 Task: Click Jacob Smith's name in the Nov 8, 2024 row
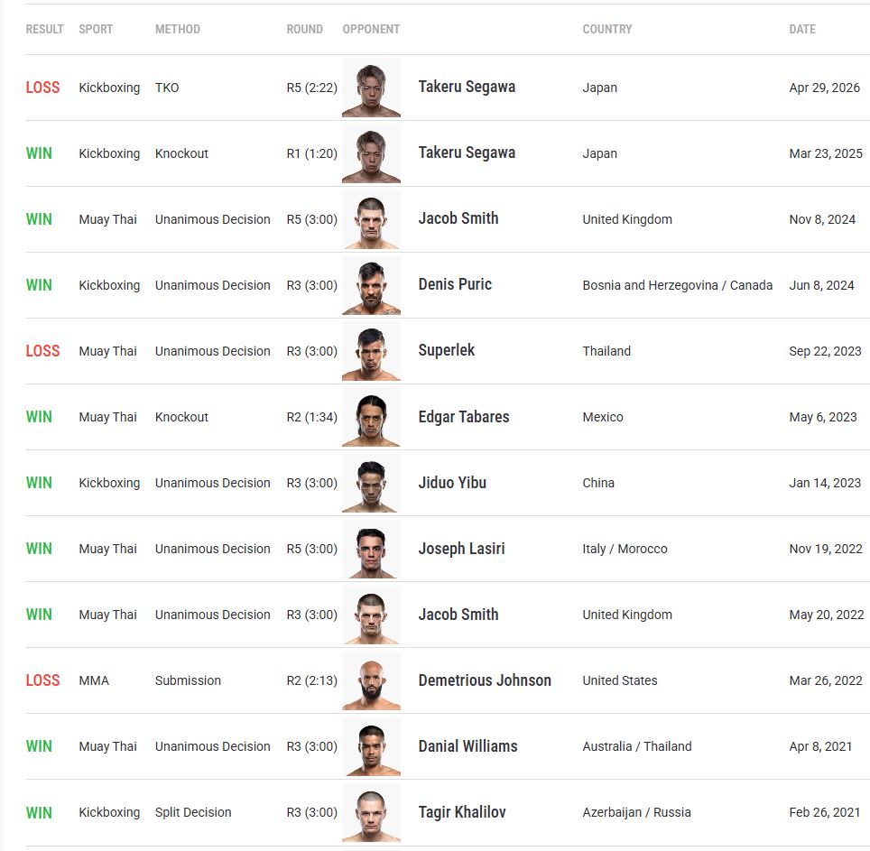[x=458, y=218]
